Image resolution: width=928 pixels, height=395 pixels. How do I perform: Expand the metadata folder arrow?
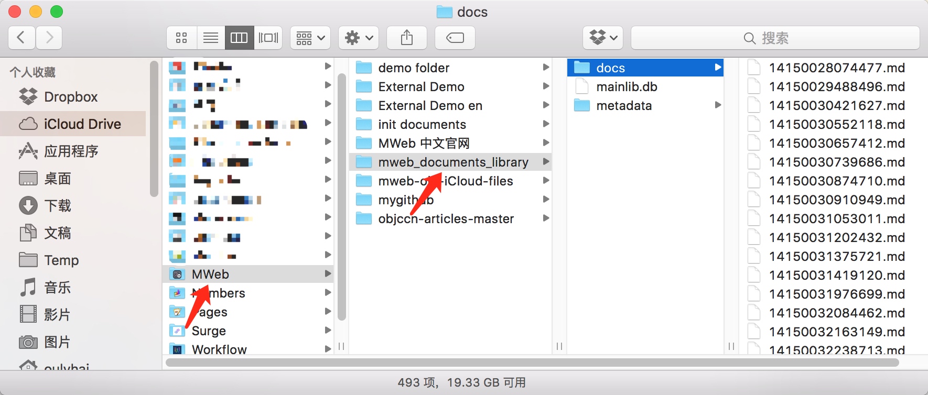tap(718, 105)
